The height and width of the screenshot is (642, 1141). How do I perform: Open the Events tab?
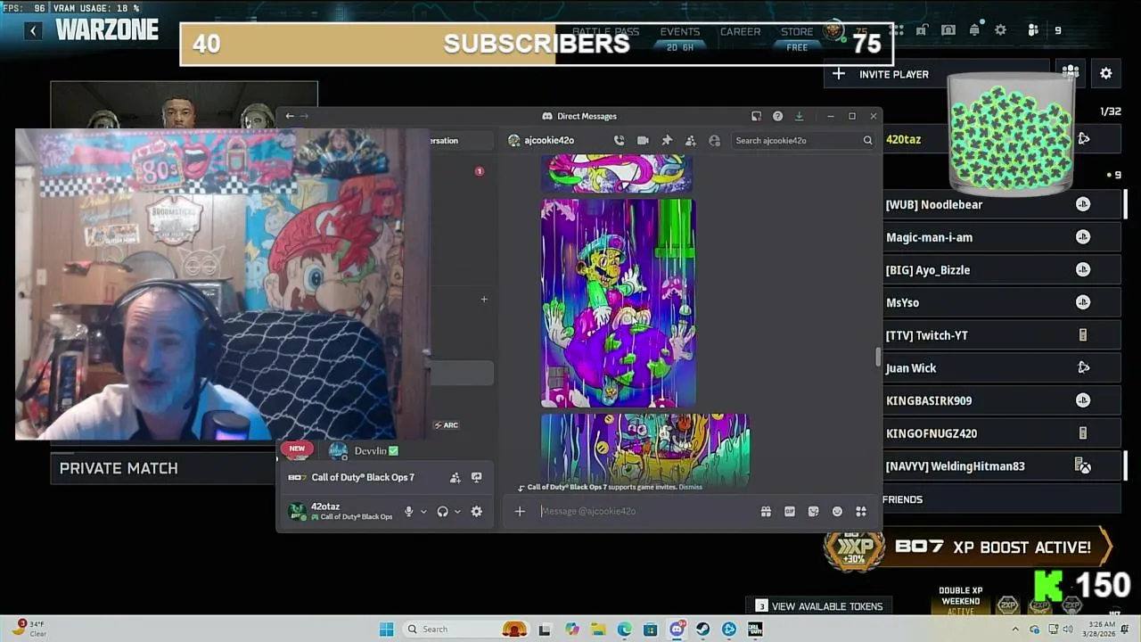click(679, 31)
